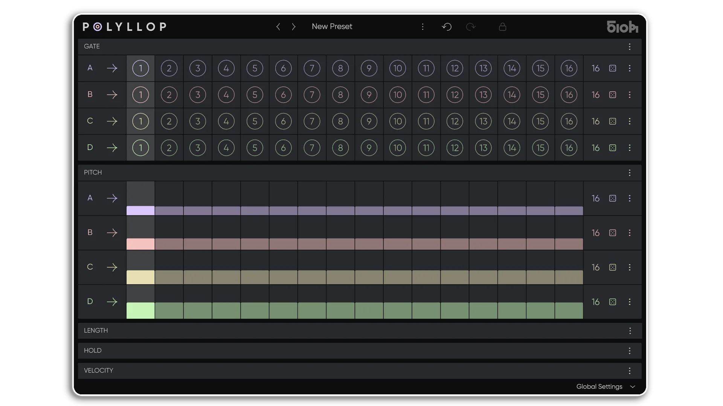
Task: Select Pitch lane label B
Action: [x=90, y=232]
